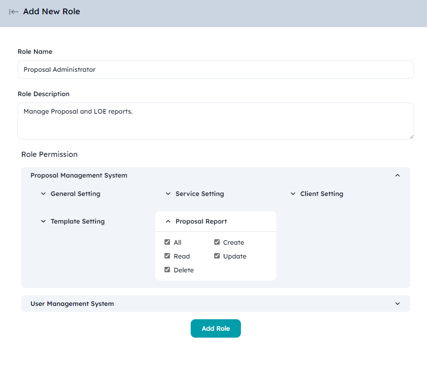Open Template Setting with its chevron icon
Viewport: 427px width, 368px height.
pos(43,221)
